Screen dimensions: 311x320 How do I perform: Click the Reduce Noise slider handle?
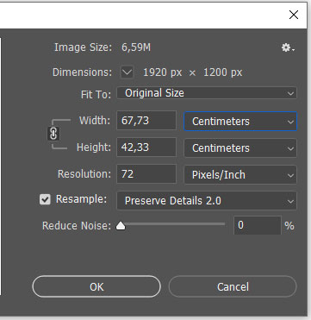click(121, 226)
